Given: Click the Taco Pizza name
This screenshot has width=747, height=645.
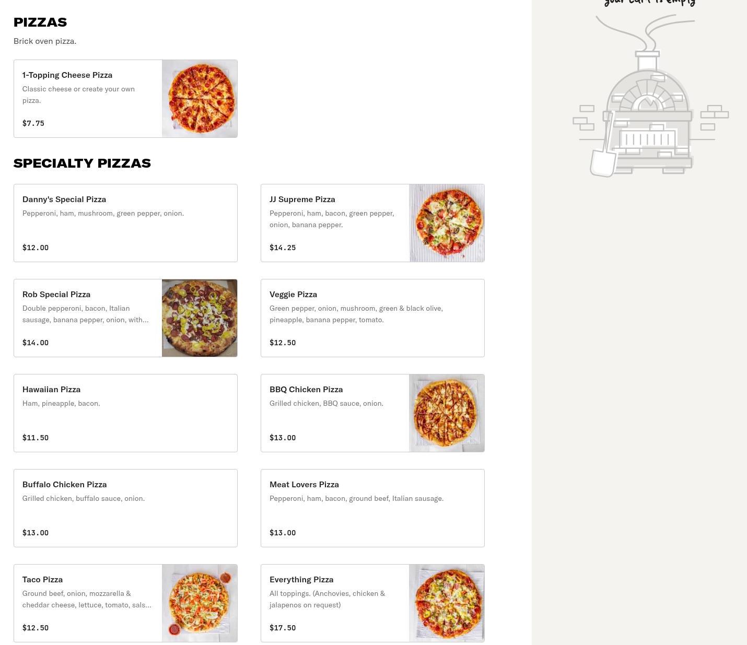Looking at the screenshot, I should 42,580.
